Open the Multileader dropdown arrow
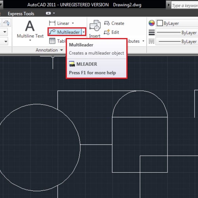 coord(84,32)
